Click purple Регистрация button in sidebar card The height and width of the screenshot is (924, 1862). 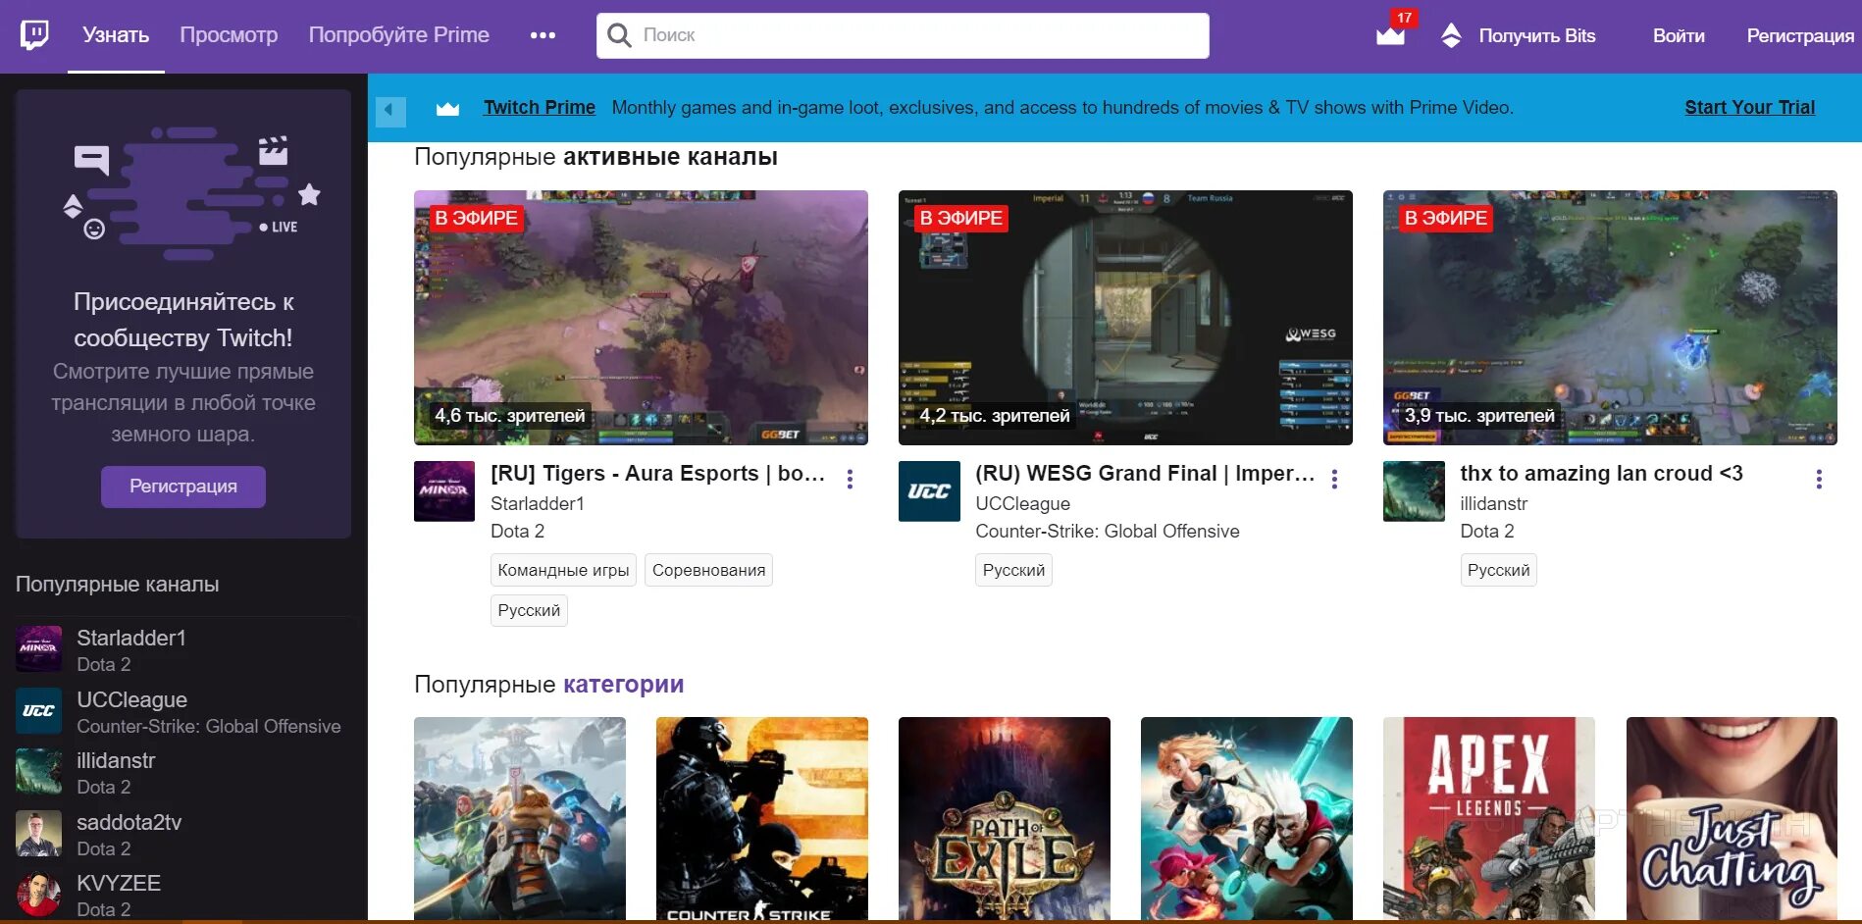pos(183,487)
